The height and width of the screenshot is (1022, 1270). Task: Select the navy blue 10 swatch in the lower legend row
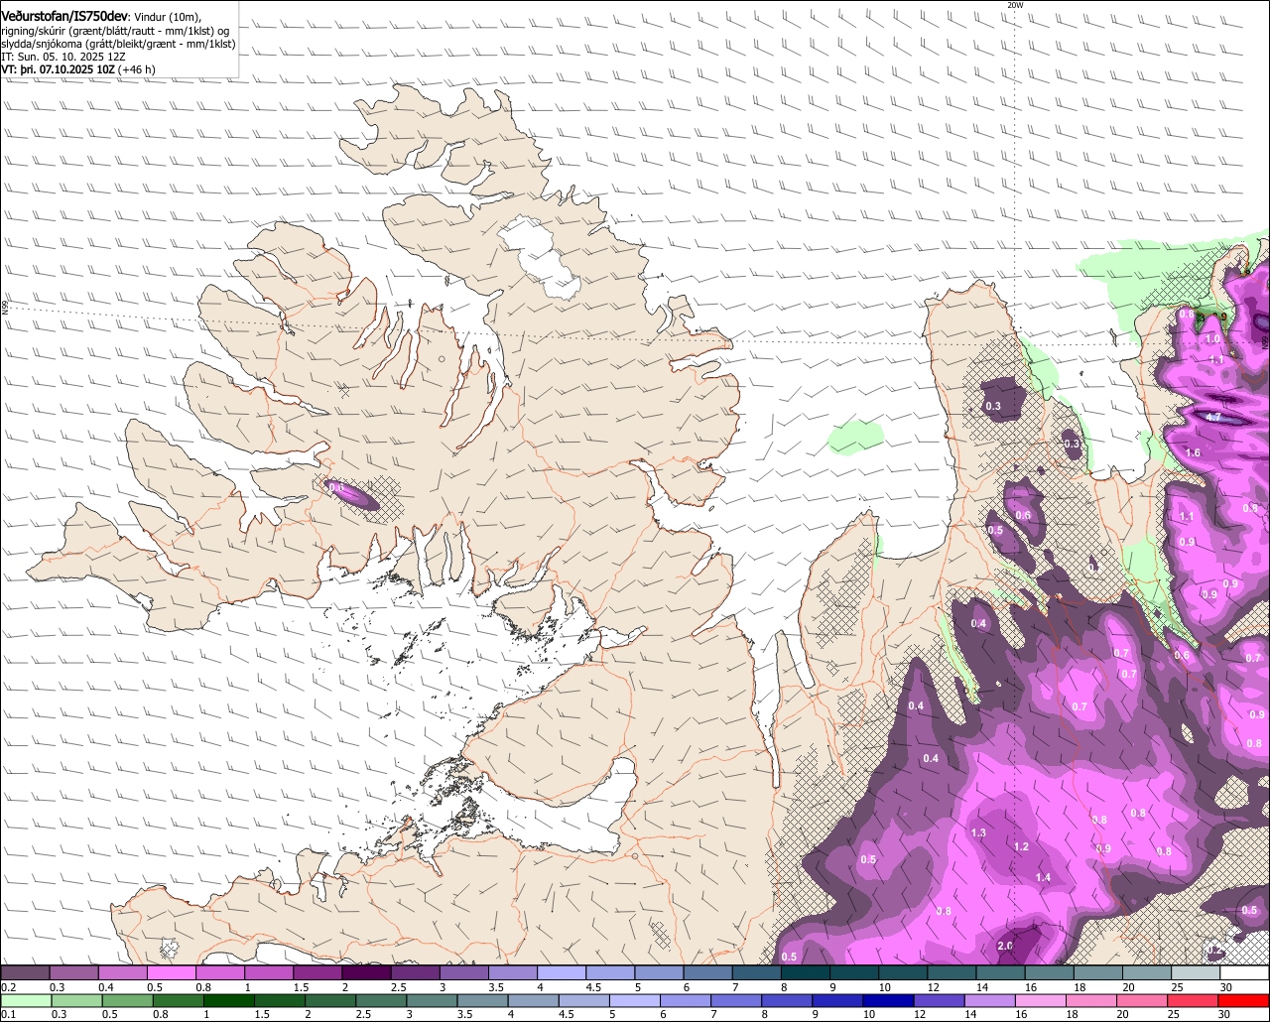[x=886, y=1000]
